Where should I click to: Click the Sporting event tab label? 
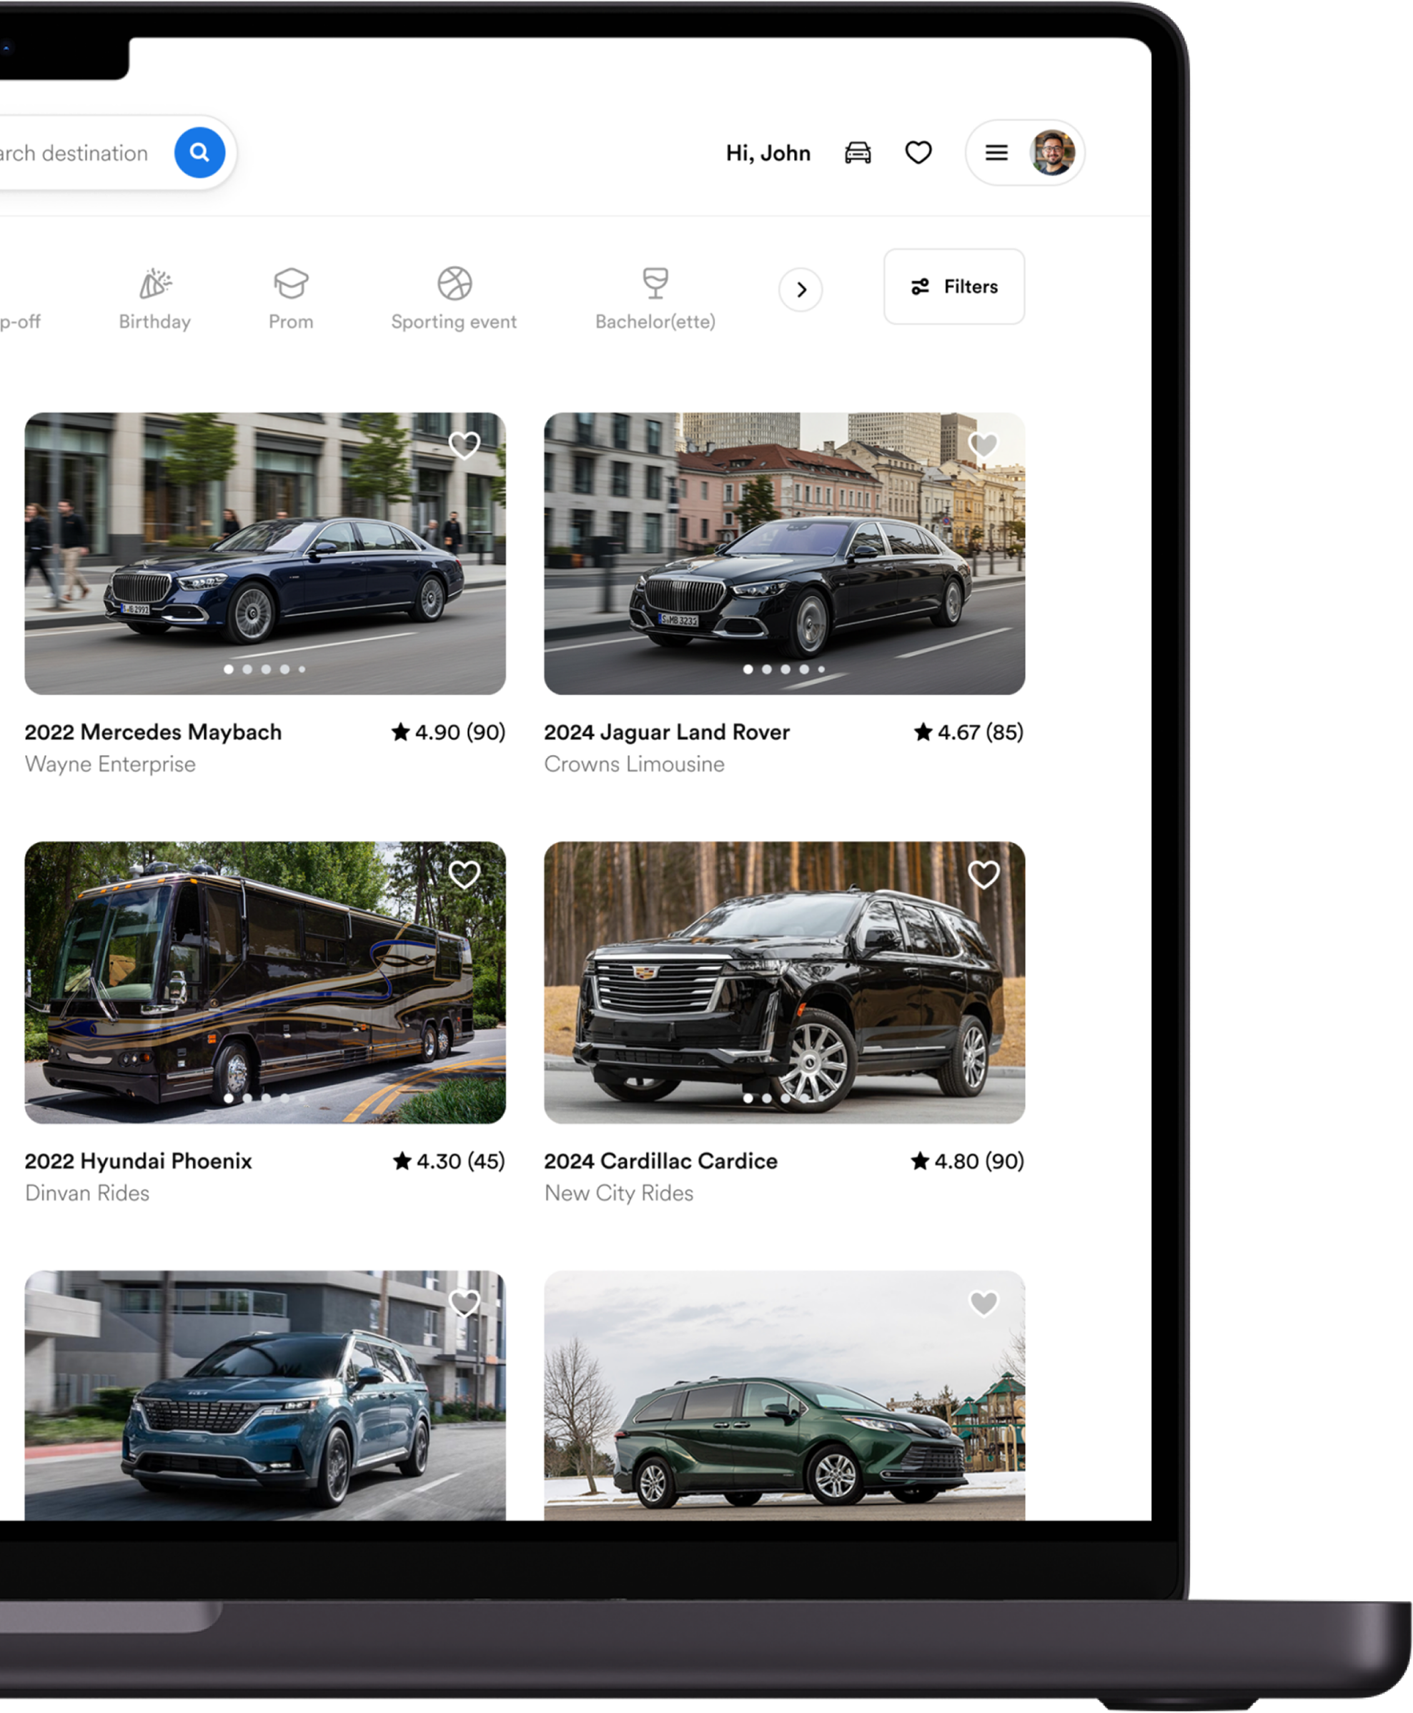(x=454, y=322)
